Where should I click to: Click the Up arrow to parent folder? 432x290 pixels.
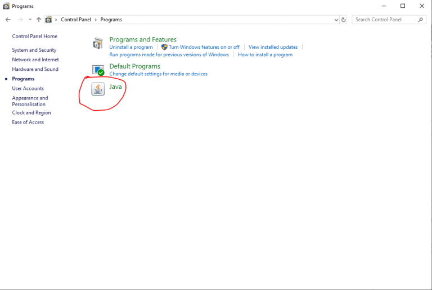click(x=38, y=20)
